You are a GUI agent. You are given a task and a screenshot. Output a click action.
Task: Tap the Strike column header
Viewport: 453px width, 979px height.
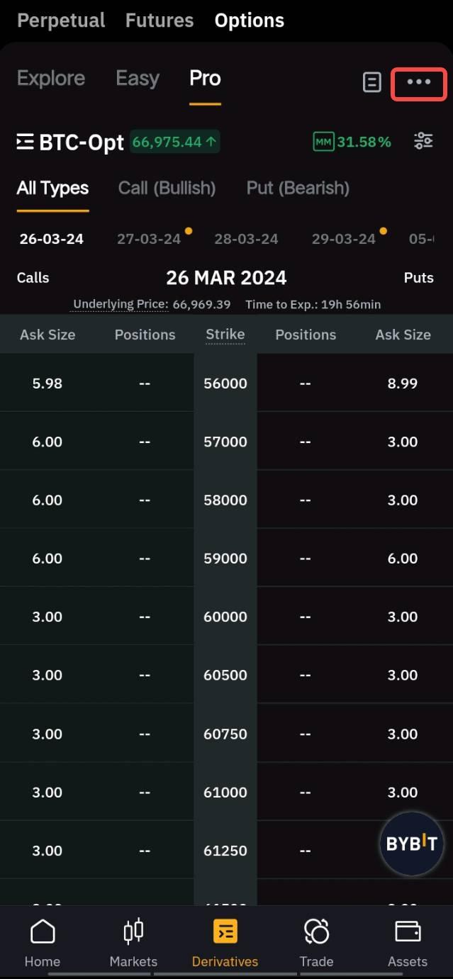(x=225, y=335)
